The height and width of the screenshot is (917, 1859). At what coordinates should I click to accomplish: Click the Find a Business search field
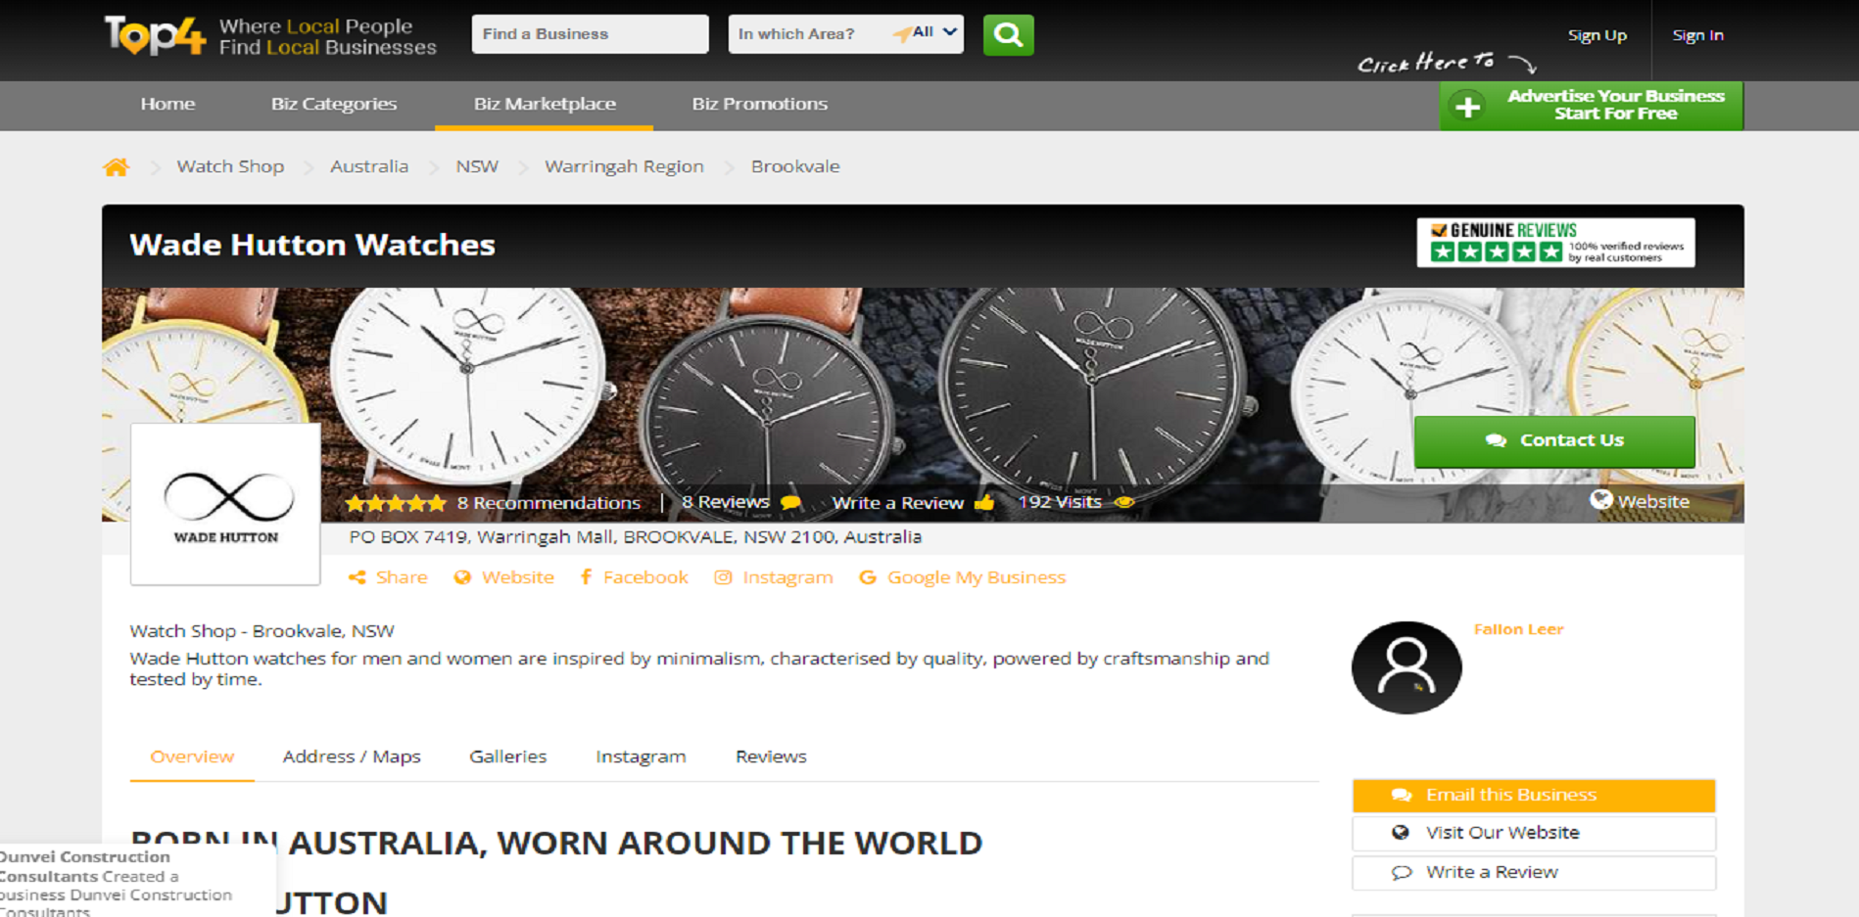tap(590, 34)
